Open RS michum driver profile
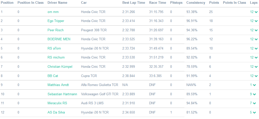This screenshot has width=259, height=119. (56, 57)
